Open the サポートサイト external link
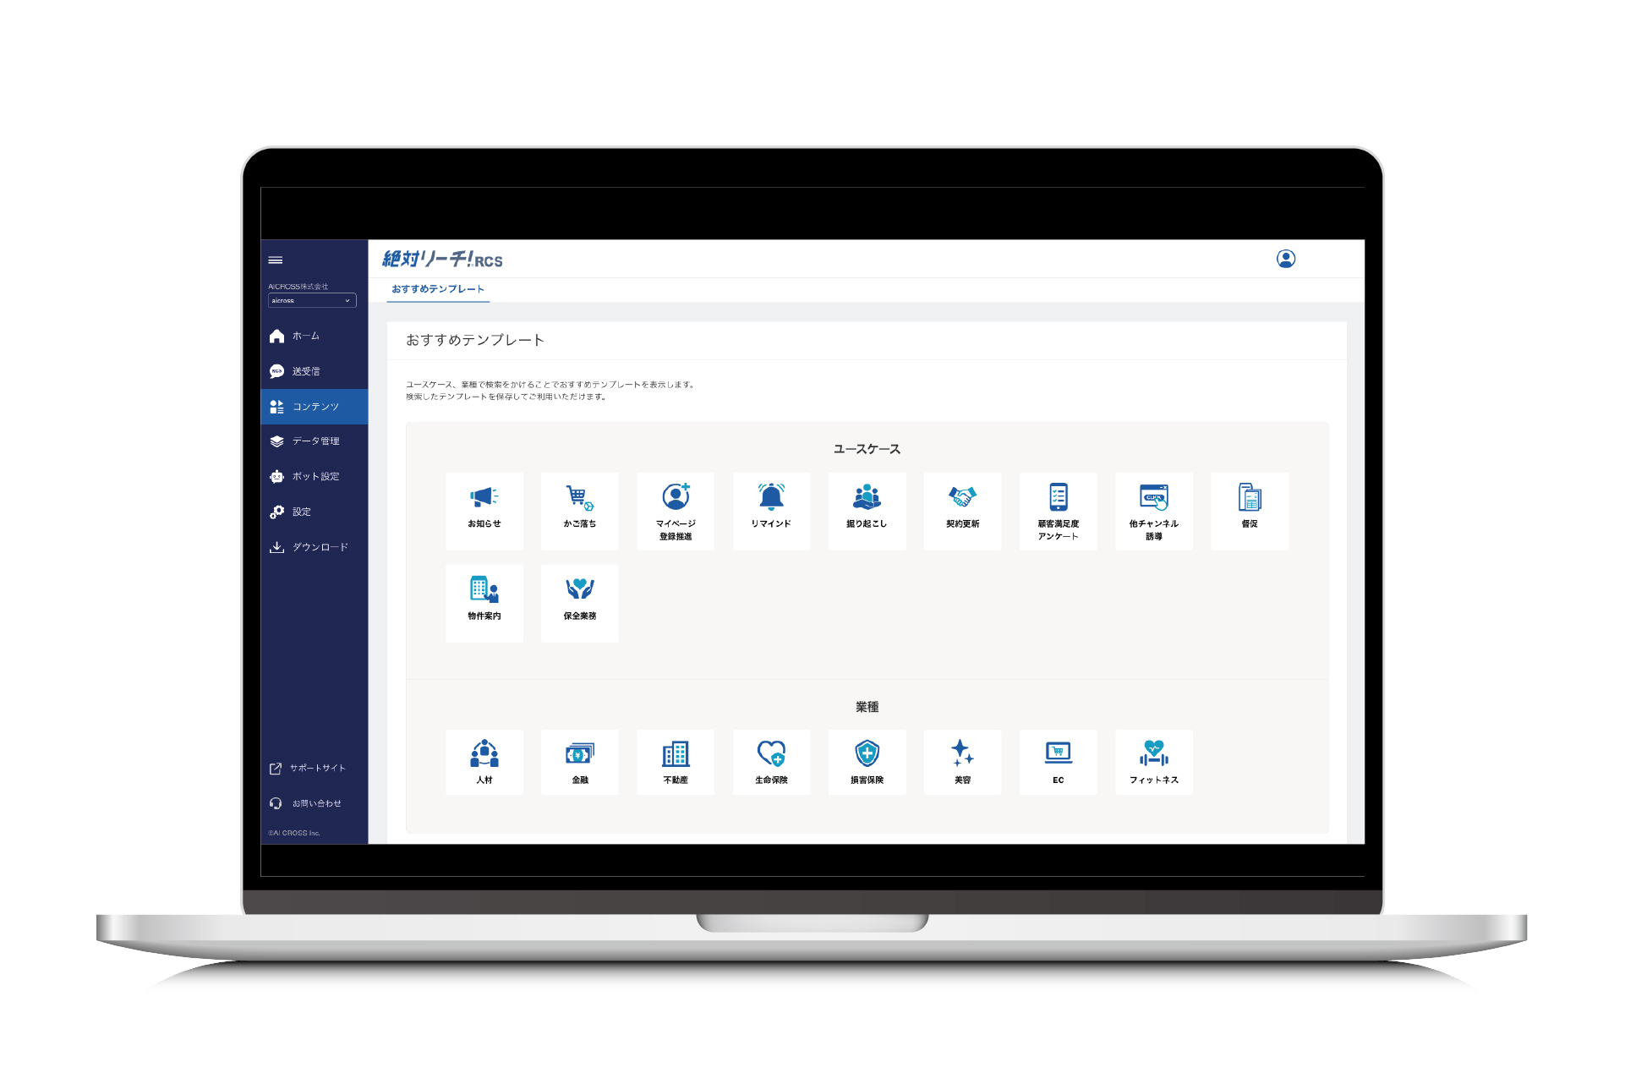 click(x=316, y=768)
